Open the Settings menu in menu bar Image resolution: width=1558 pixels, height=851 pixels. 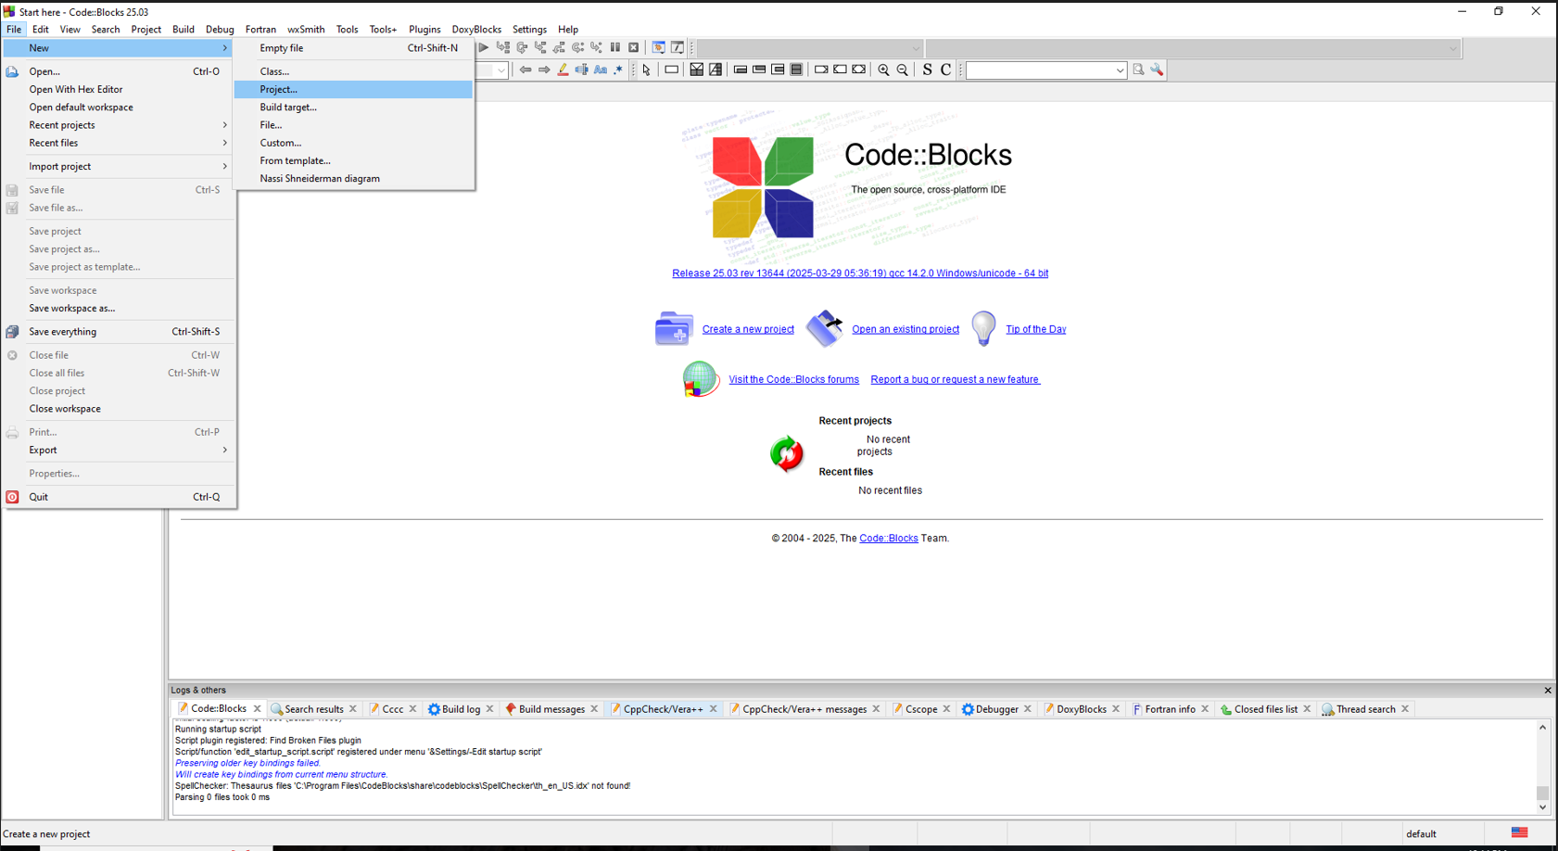529,30
